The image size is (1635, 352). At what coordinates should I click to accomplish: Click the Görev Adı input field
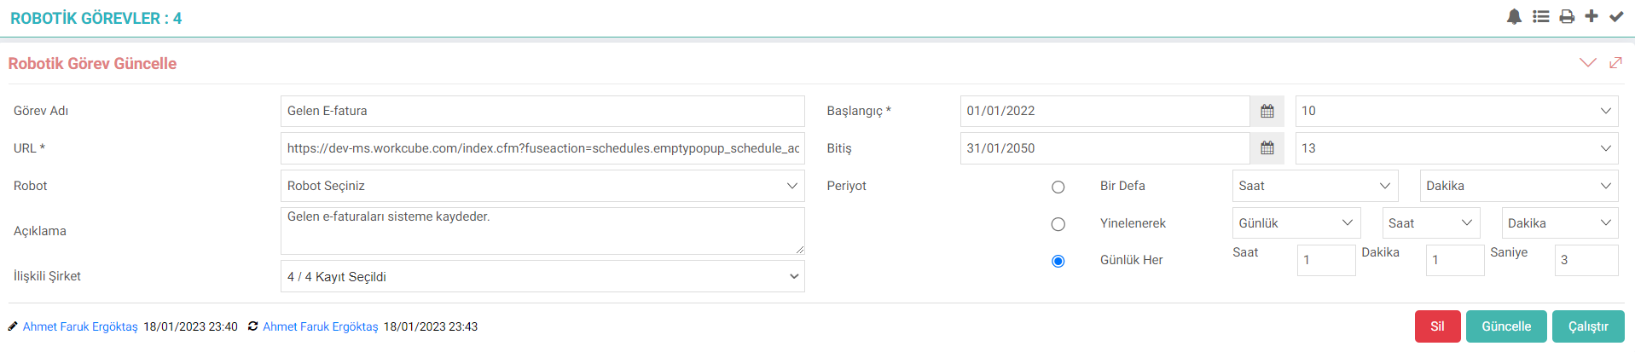point(542,112)
